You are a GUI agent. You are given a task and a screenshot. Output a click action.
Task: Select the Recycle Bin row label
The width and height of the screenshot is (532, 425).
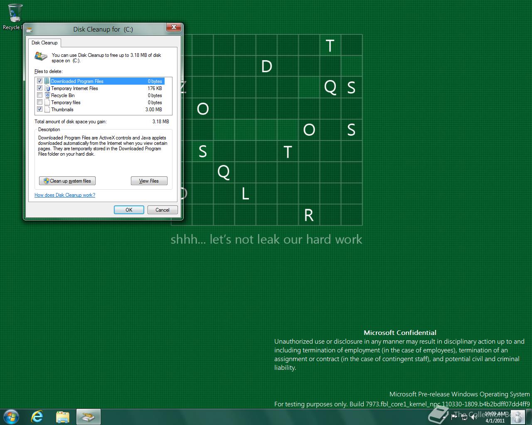[63, 95]
